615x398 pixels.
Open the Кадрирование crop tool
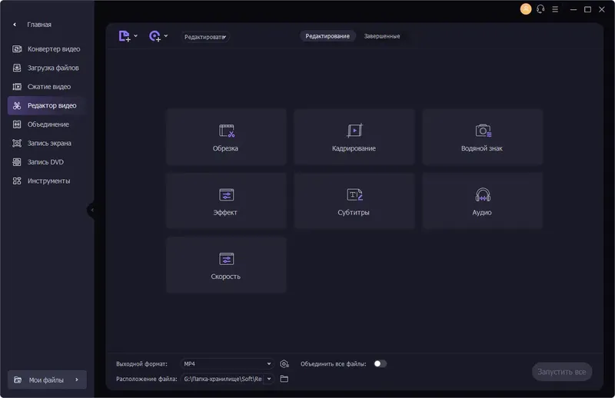(x=354, y=137)
